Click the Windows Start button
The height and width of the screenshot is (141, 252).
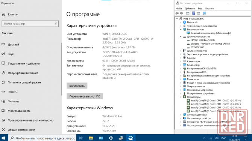(x=3, y=138)
